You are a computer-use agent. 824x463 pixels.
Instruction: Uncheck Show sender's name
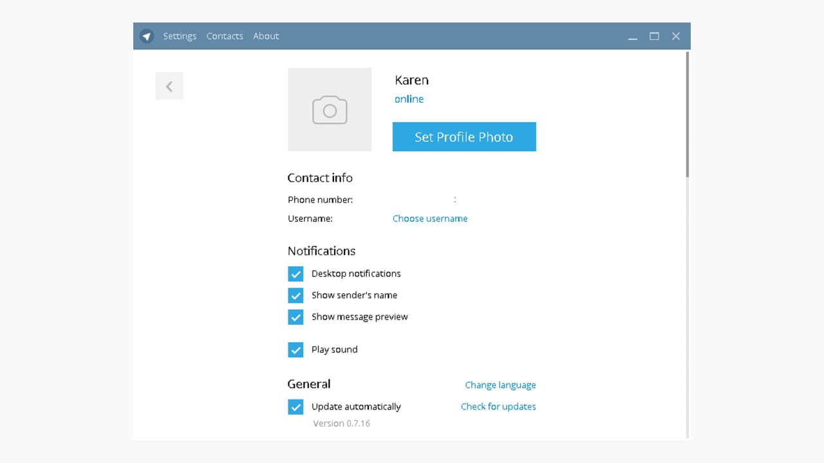[x=295, y=295]
